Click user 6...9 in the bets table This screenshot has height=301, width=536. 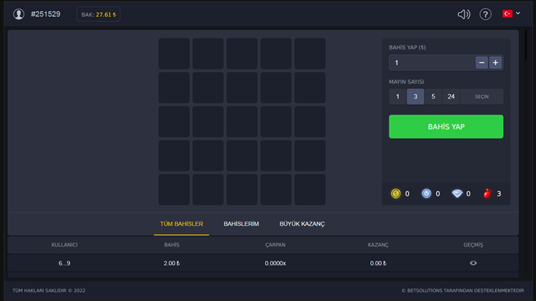[64, 263]
